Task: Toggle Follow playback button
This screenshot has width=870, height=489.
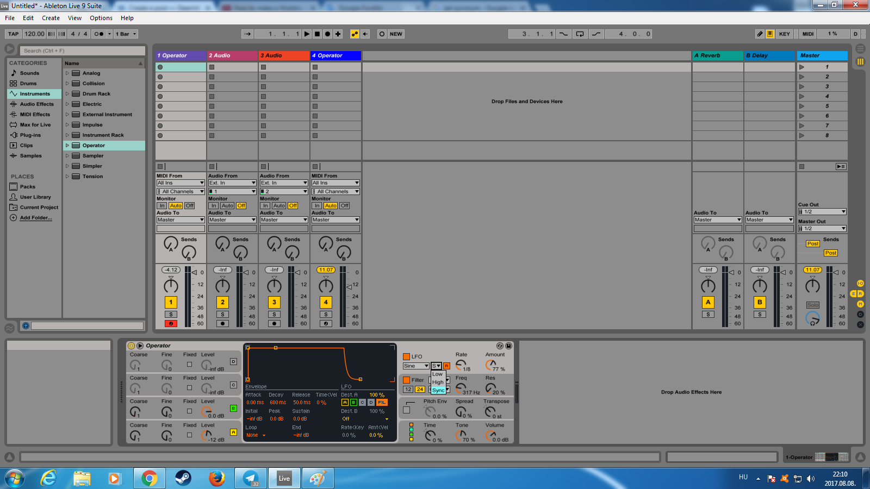Action: point(247,34)
